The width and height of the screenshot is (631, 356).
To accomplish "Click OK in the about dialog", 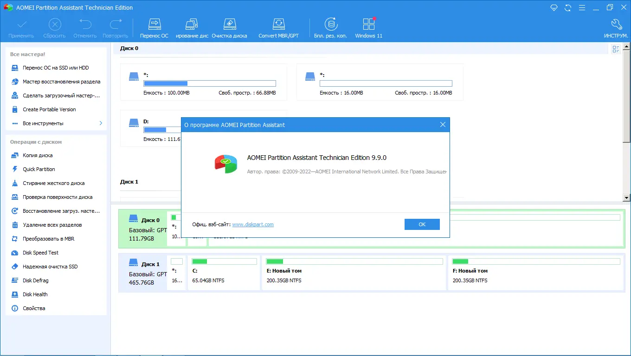I will click(x=422, y=224).
